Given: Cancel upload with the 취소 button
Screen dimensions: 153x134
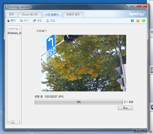Looking at the screenshot, I should pos(125,108).
